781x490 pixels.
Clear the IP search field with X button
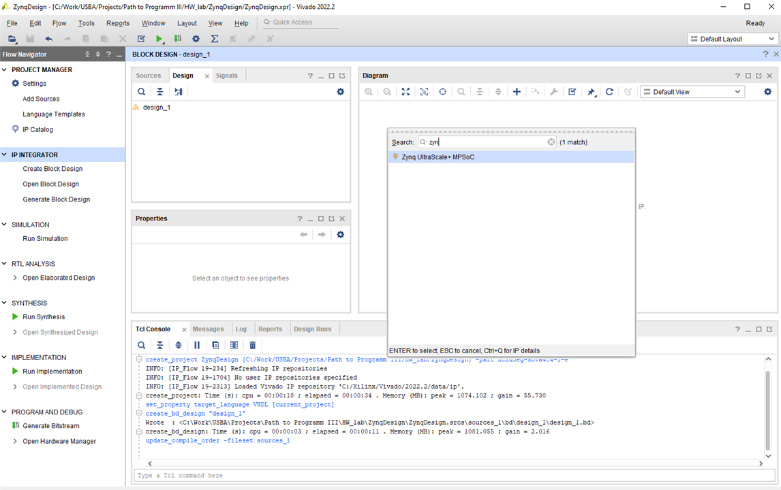coord(551,142)
